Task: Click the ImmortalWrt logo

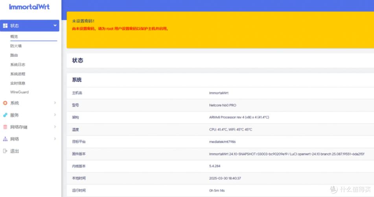Action: coord(29,7)
